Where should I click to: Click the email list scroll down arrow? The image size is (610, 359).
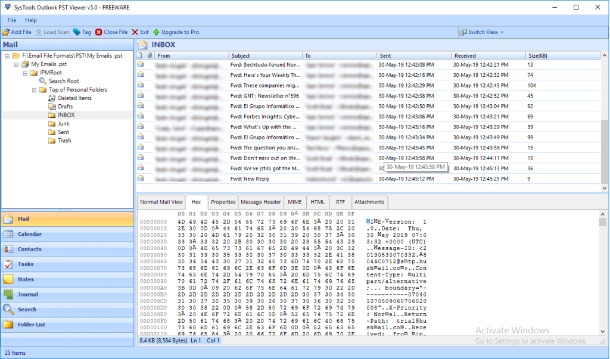[604, 188]
